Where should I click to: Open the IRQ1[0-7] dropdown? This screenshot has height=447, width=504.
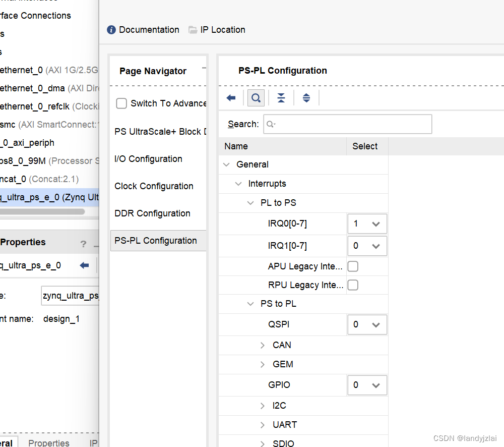[367, 246]
